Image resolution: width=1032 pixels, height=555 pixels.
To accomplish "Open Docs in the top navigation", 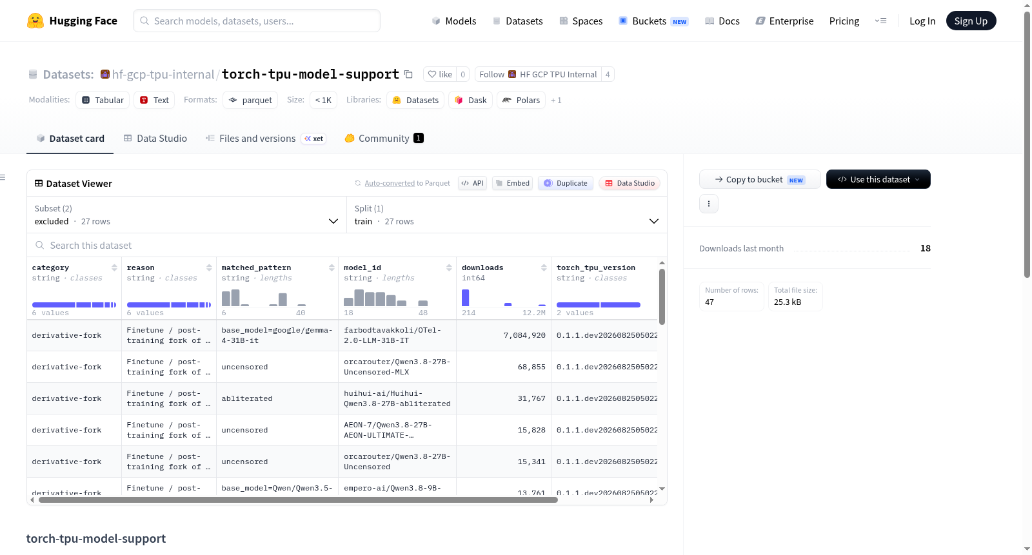I will (722, 21).
